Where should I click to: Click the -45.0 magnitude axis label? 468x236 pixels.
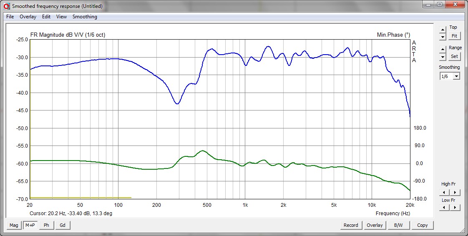tap(22, 110)
